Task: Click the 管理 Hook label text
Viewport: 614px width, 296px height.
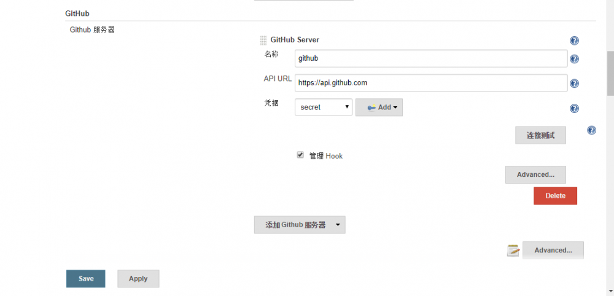Action: 326,156
